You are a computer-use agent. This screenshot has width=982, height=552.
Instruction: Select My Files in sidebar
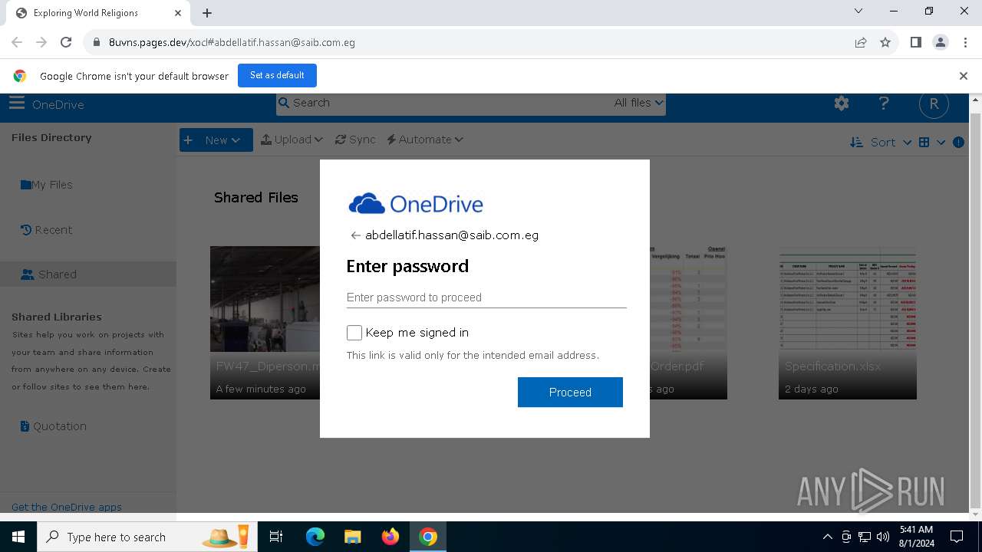pos(47,185)
